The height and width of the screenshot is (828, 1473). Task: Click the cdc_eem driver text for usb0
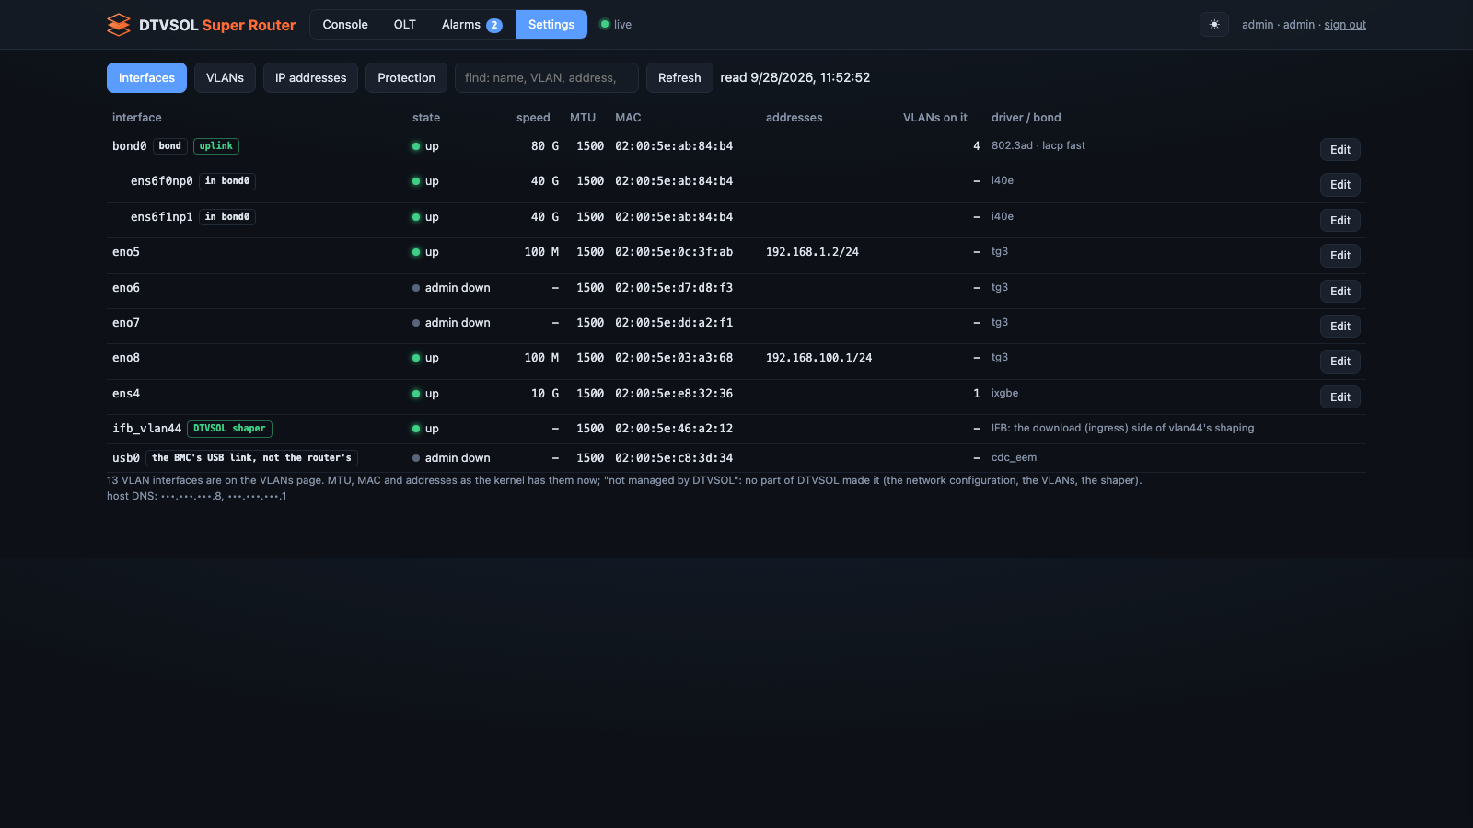tap(1014, 457)
